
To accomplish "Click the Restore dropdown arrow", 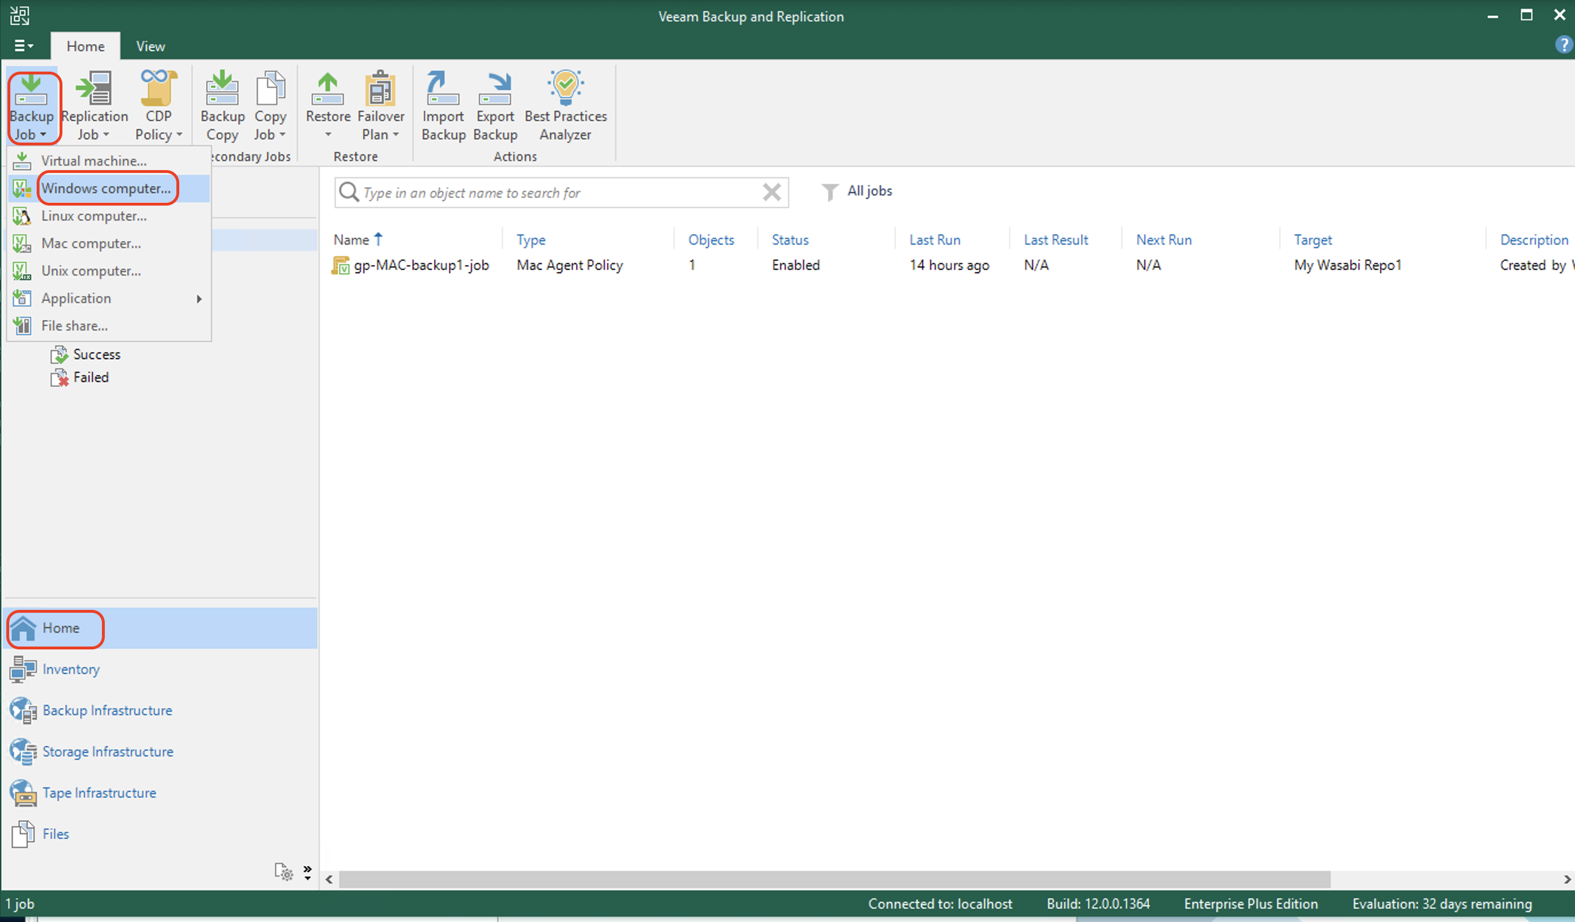I will [x=328, y=135].
